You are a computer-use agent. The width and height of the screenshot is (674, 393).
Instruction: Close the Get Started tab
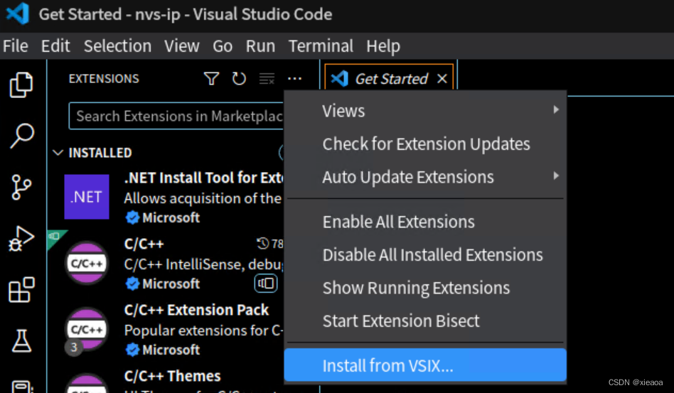(x=442, y=79)
